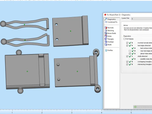Viewport: 152px width, 114px height.
Task: Select the Holes fix step
Action: 108,36
